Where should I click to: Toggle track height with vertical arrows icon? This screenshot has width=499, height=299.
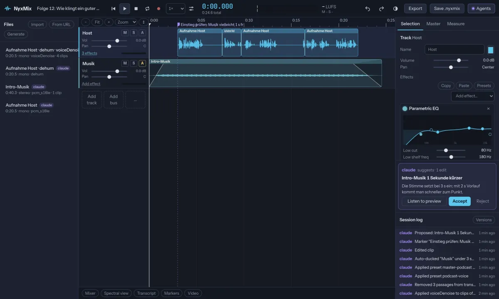coord(143,22)
